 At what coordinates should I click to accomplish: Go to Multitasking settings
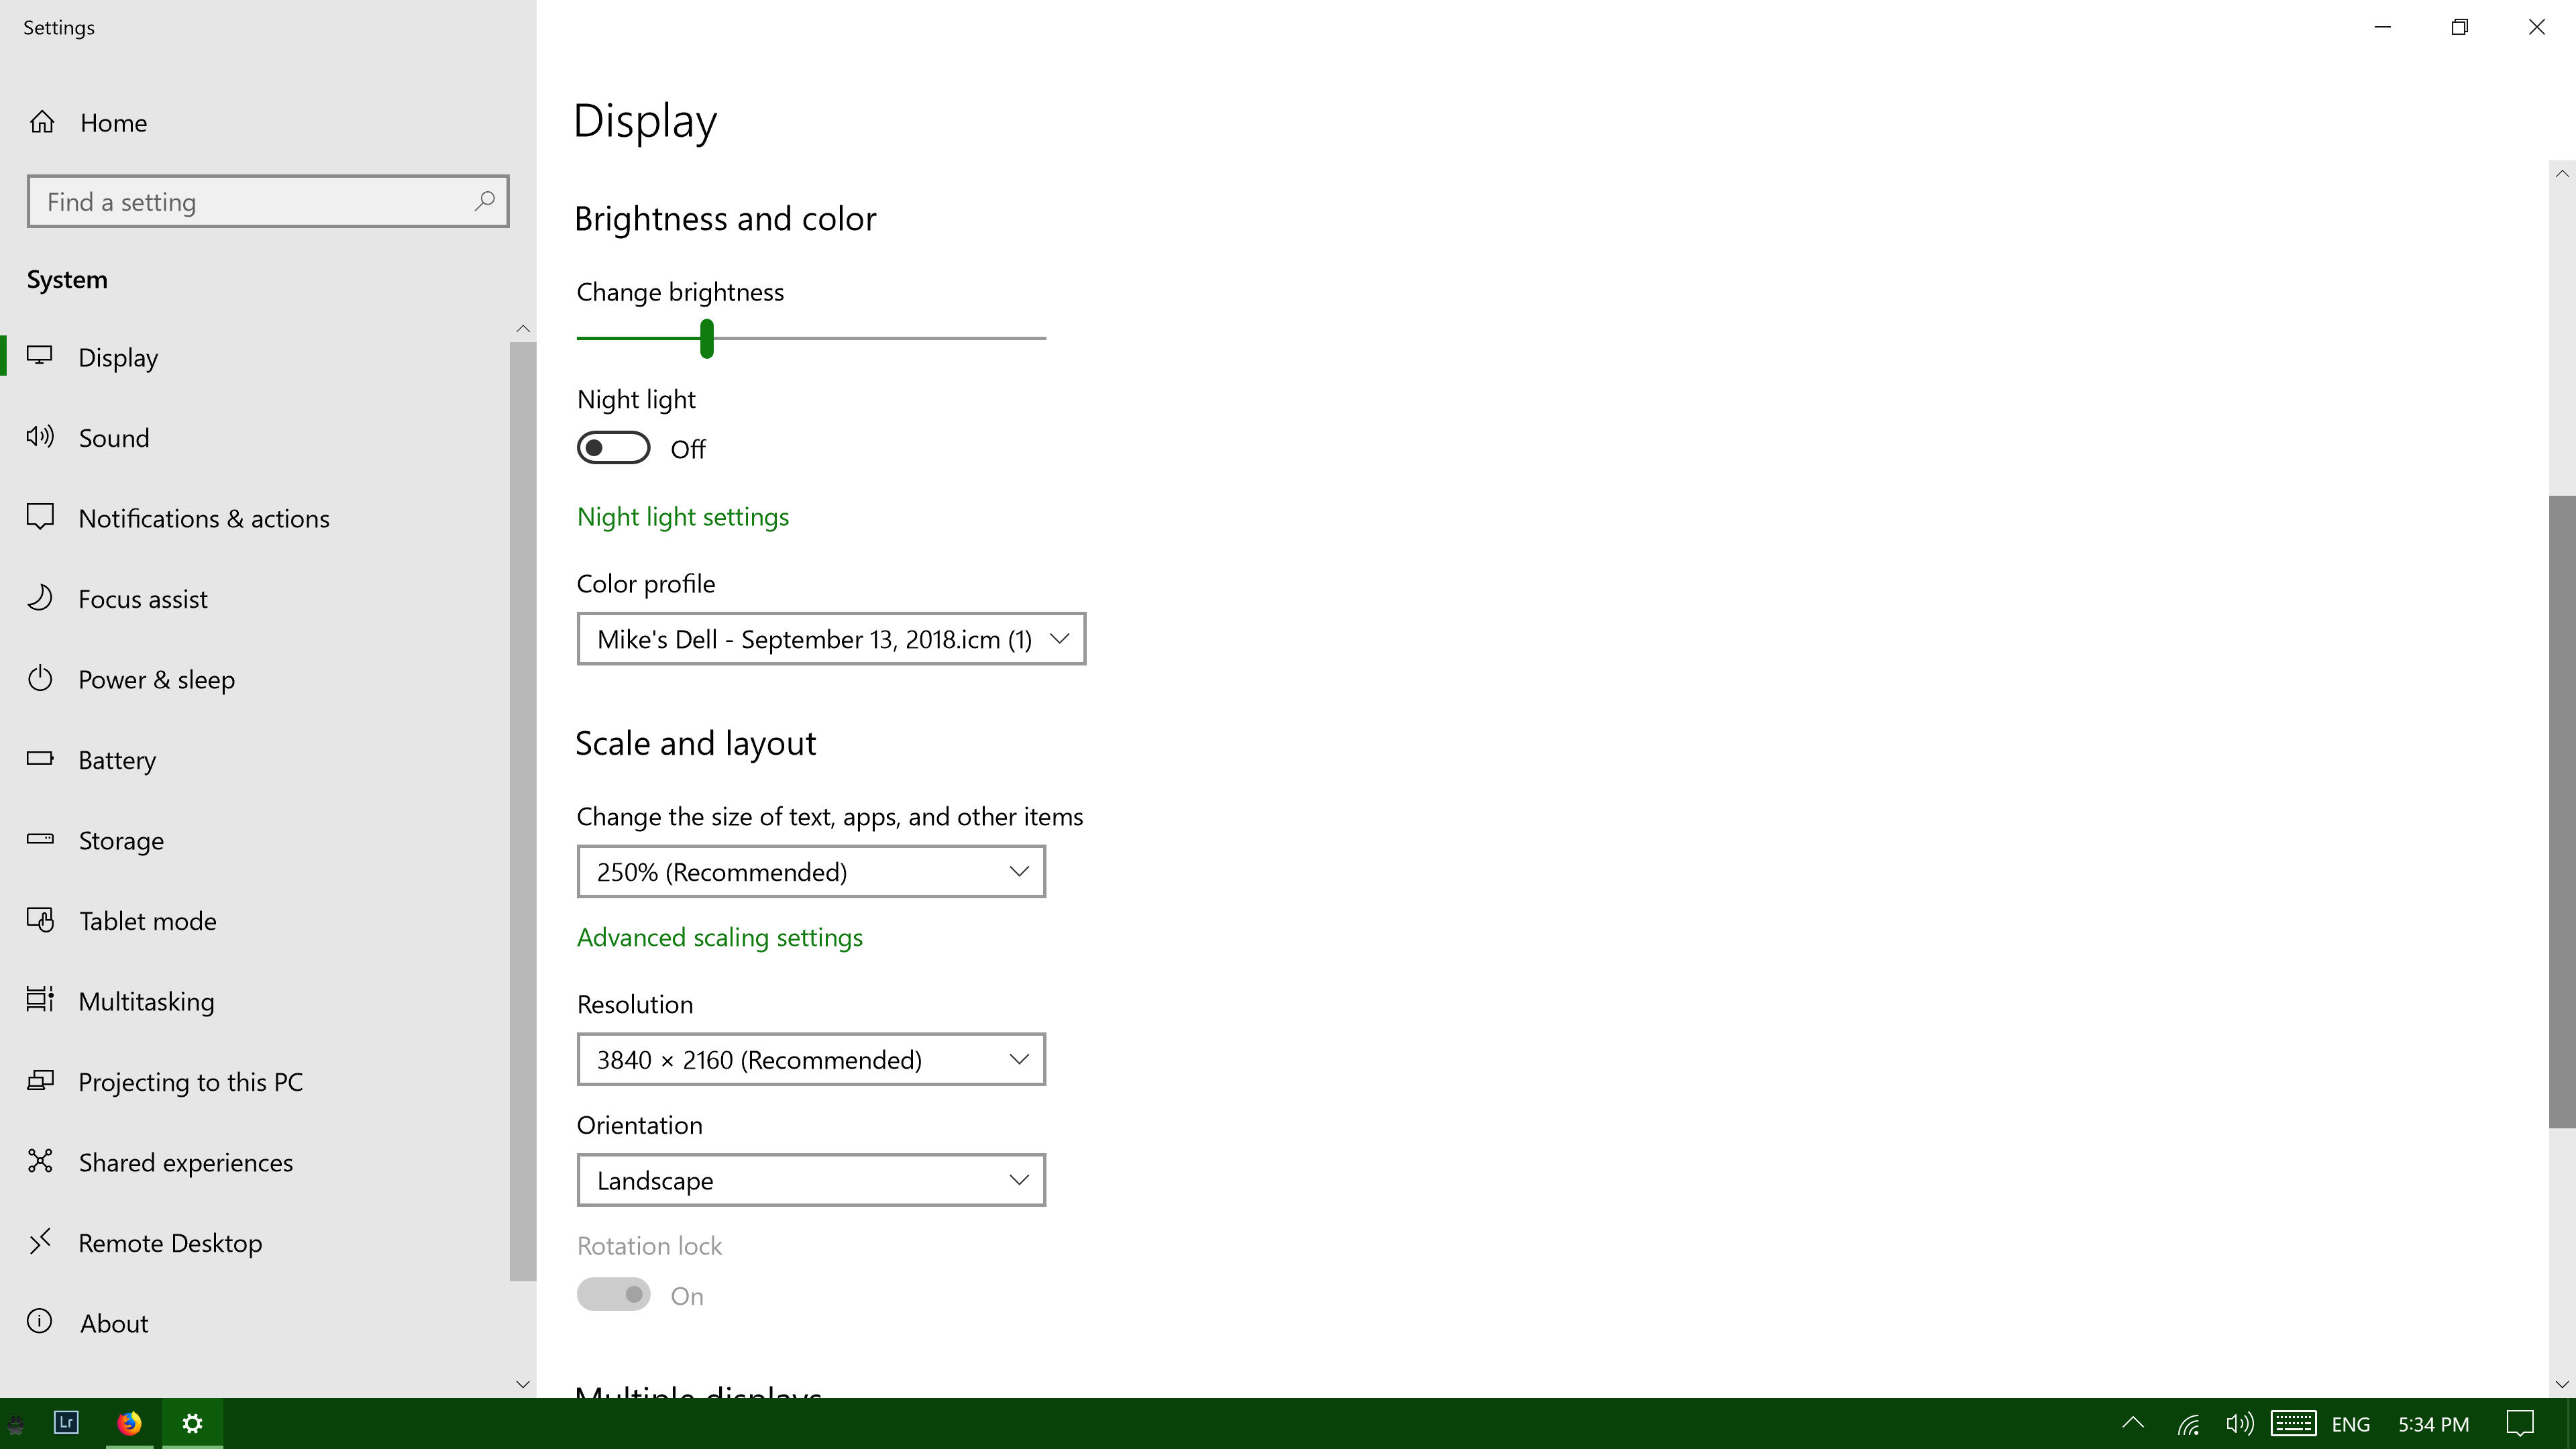(x=146, y=1002)
